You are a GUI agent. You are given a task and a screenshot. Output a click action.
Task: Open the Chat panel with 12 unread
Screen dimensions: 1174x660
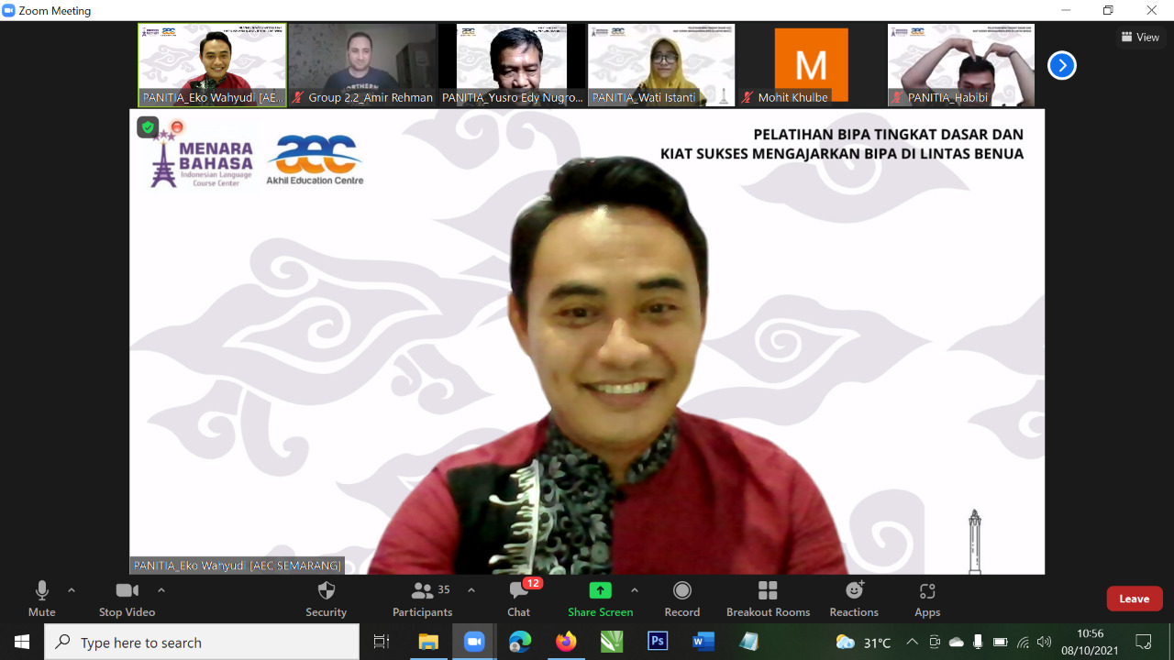(518, 599)
